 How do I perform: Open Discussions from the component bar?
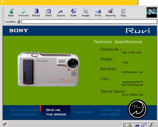(x=143, y=125)
